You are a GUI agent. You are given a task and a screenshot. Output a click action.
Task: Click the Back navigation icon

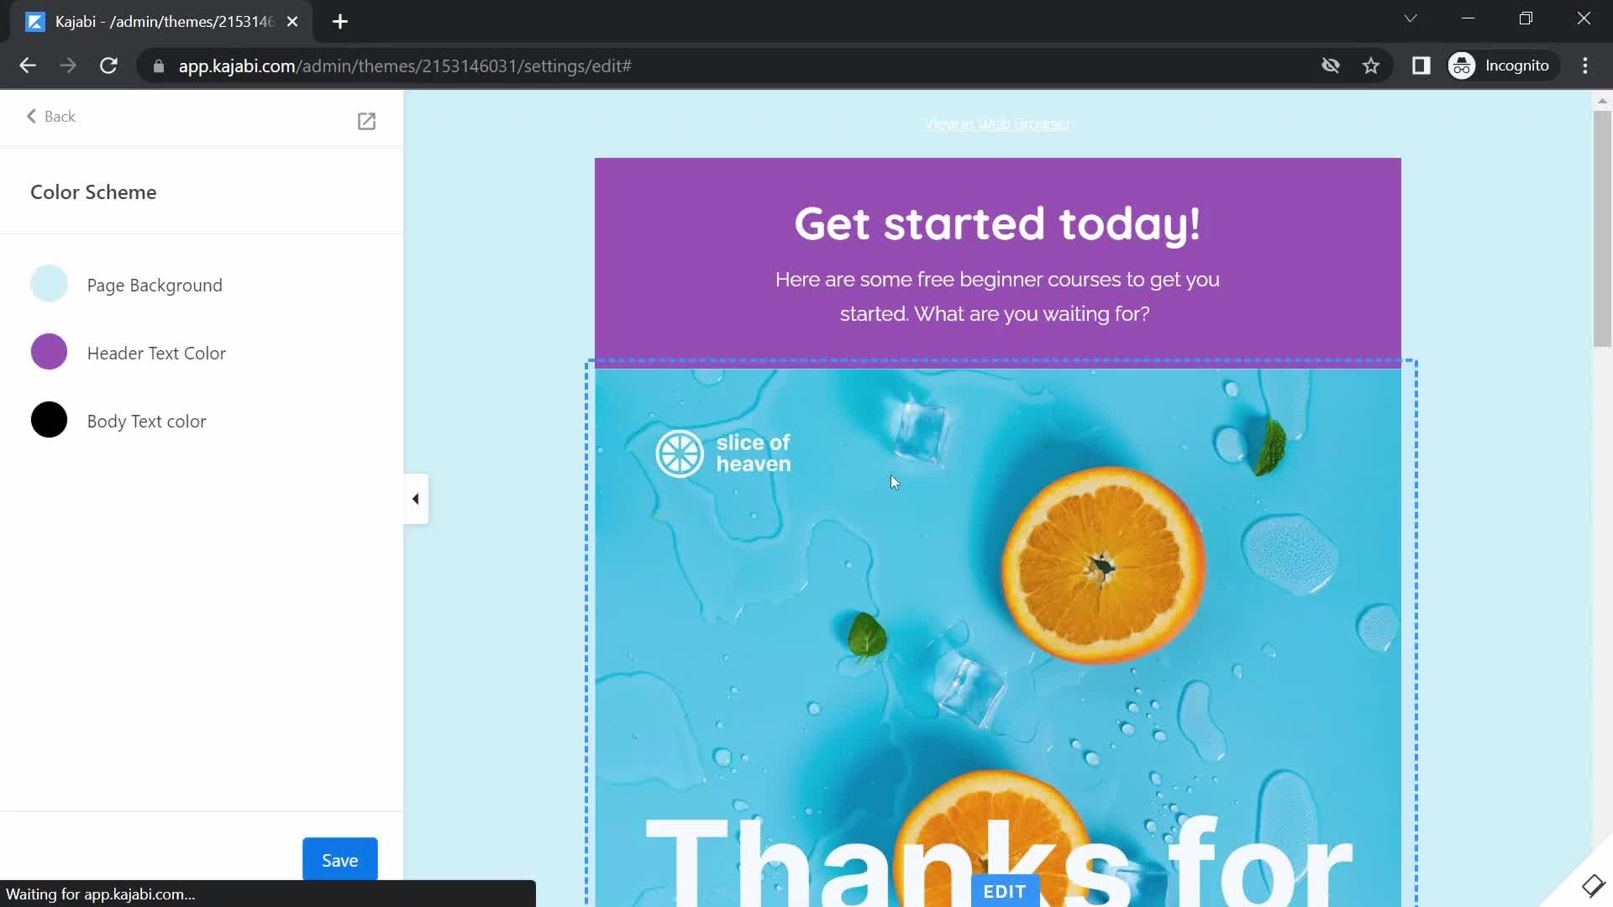point(31,116)
